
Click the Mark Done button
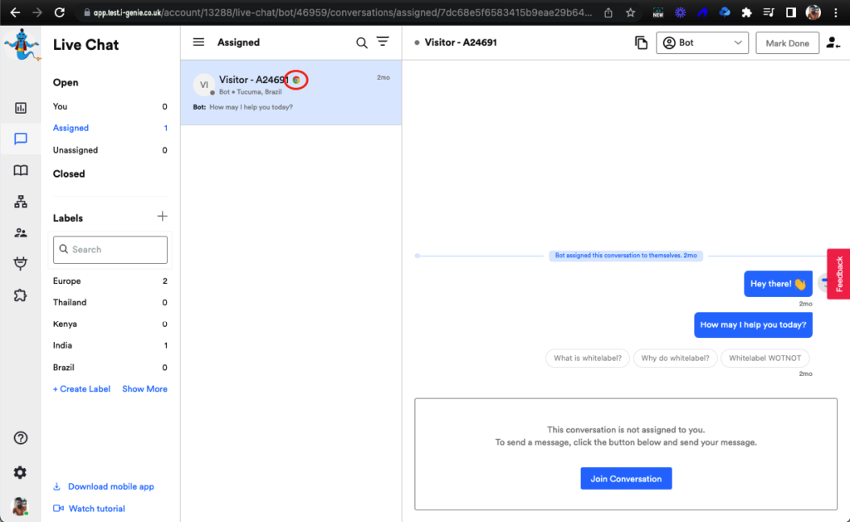(787, 43)
